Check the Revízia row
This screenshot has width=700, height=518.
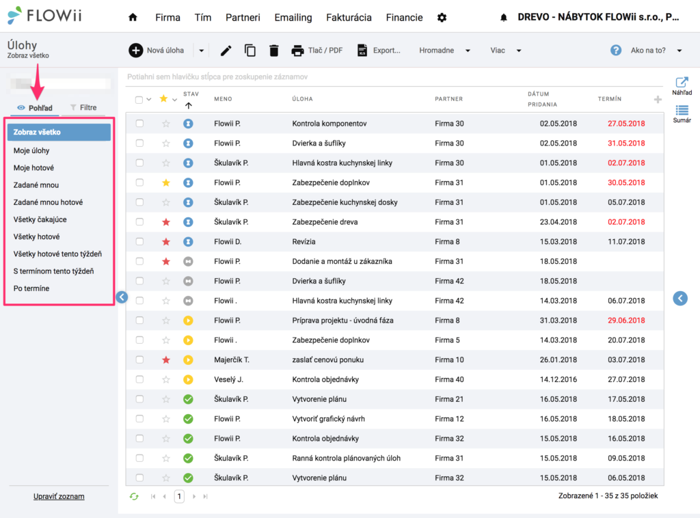139,241
